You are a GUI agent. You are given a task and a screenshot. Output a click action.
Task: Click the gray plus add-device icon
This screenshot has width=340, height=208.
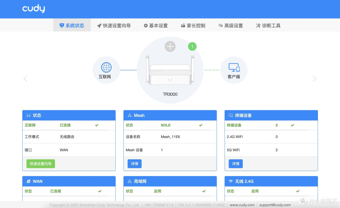click(x=170, y=46)
